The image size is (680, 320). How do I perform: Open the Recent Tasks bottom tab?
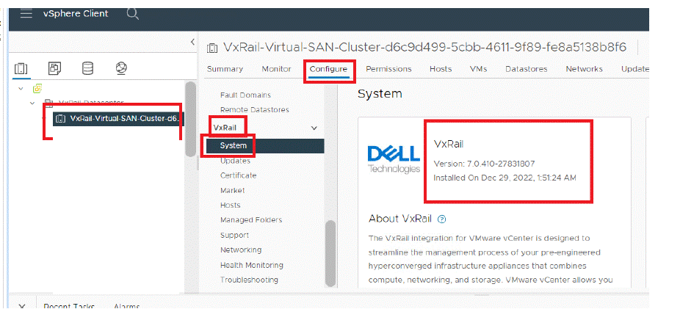(69, 307)
